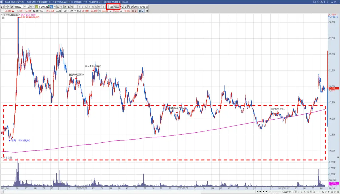Click the plus zoom-in icon
340x194 pixels.
coord(320,192)
